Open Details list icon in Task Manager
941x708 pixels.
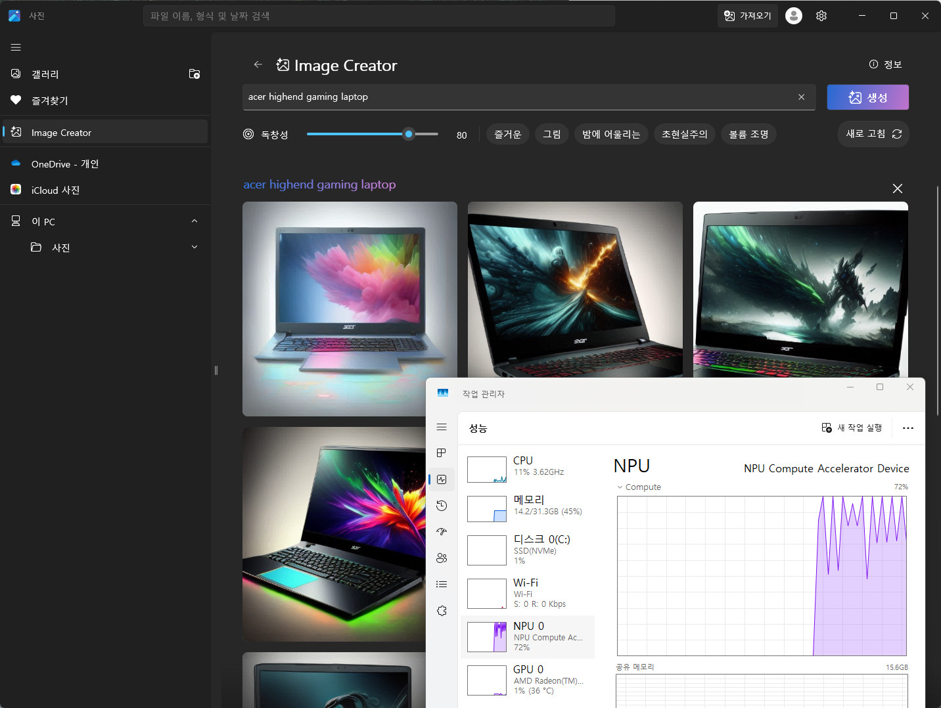(x=442, y=585)
